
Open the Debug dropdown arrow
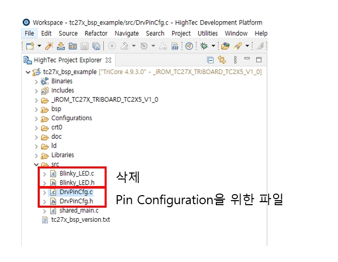(x=213, y=46)
